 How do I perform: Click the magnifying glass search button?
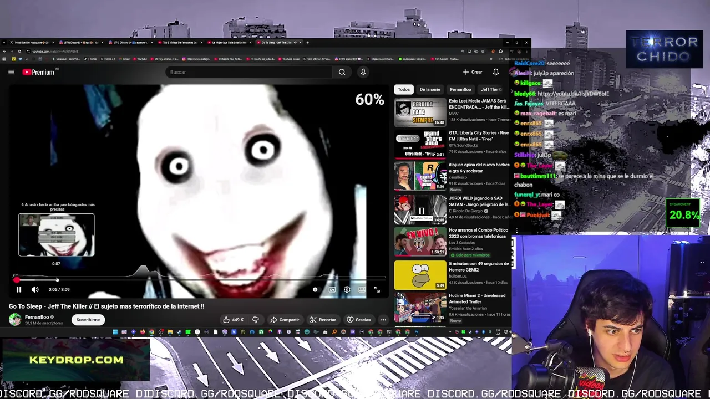342,72
